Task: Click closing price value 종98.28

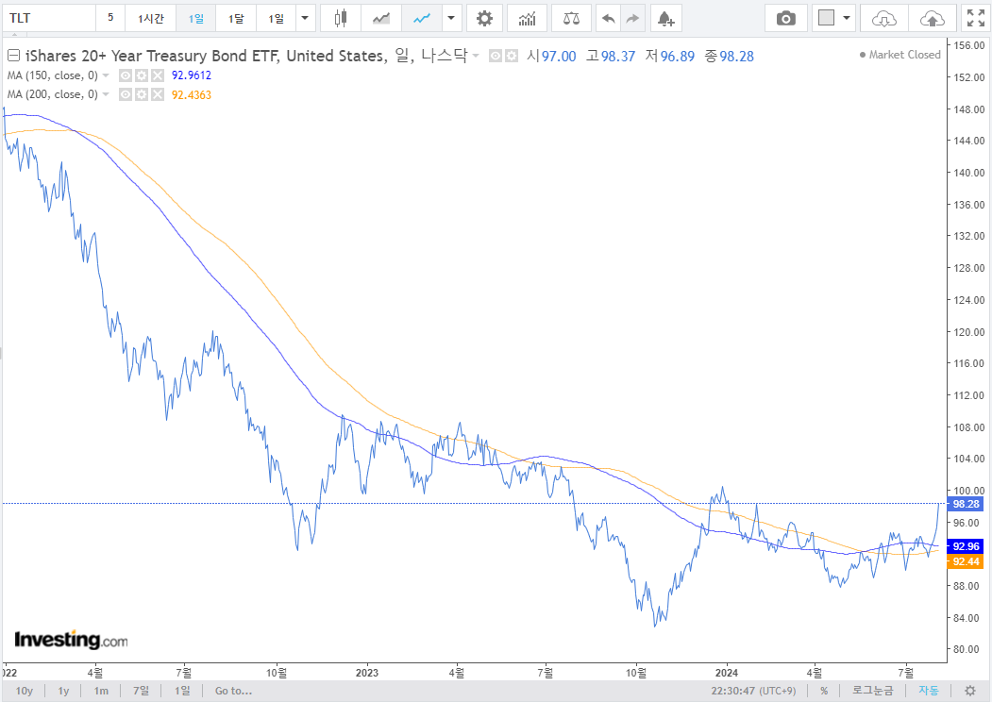Action: pos(730,57)
